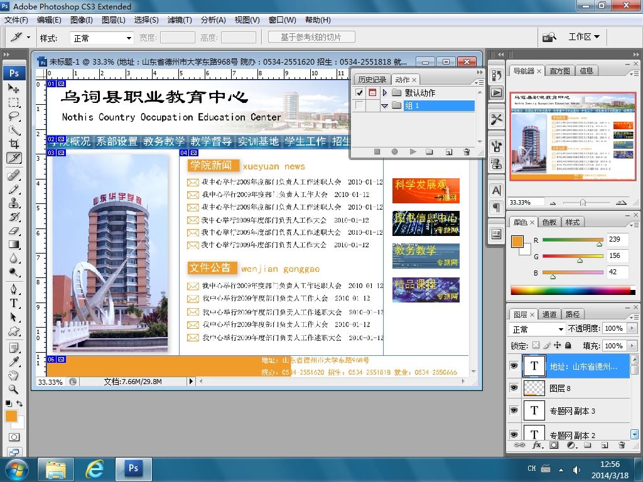Select the Hand tool
Screen dimensions: 643x482
point(14,375)
